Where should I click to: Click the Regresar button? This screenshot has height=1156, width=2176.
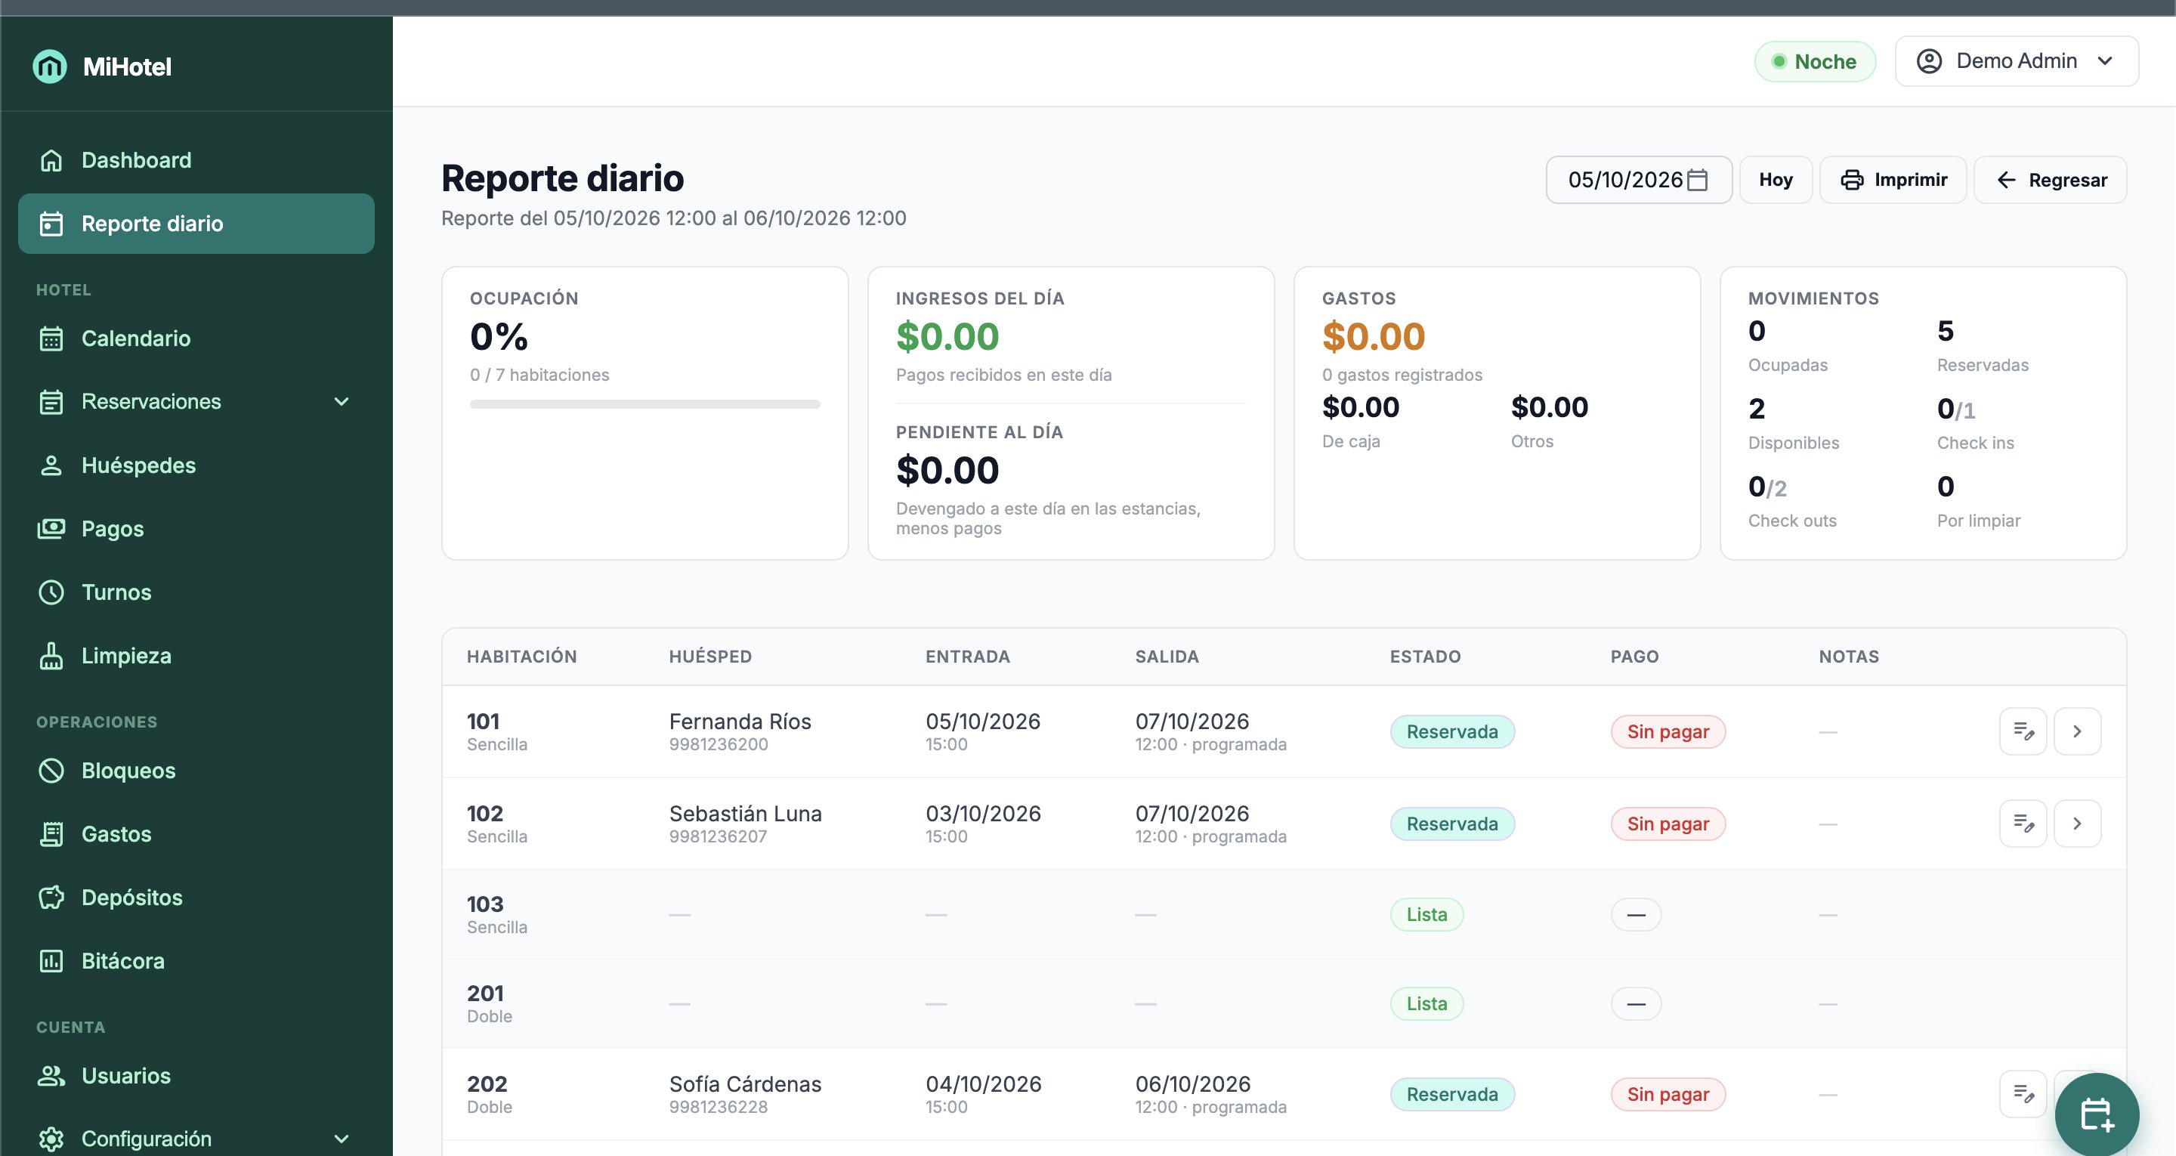(2049, 179)
